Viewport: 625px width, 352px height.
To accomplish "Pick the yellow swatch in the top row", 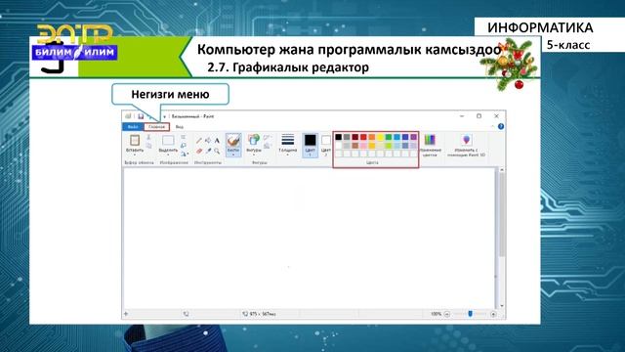I will (380, 137).
